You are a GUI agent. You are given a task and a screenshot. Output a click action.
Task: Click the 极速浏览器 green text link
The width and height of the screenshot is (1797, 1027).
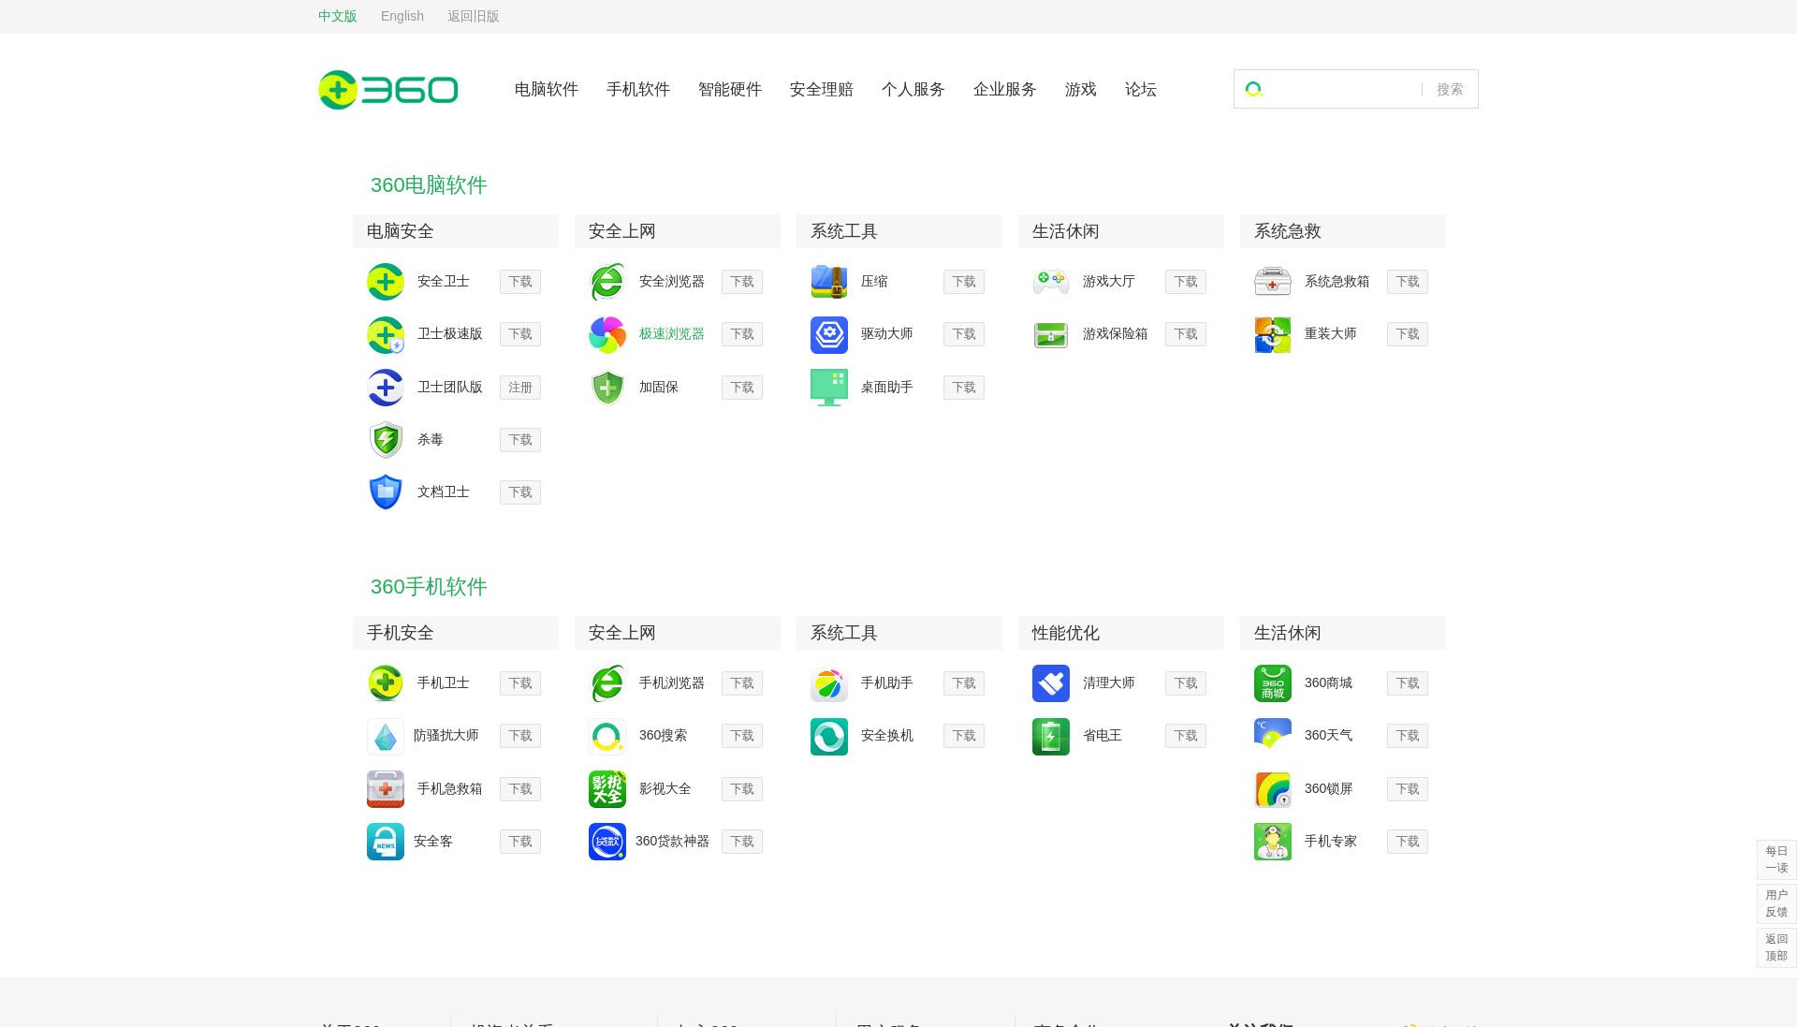click(x=672, y=334)
